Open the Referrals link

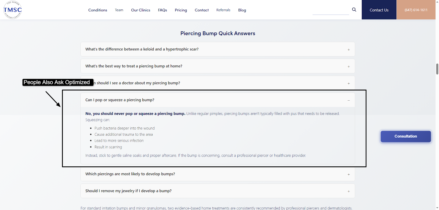(223, 10)
